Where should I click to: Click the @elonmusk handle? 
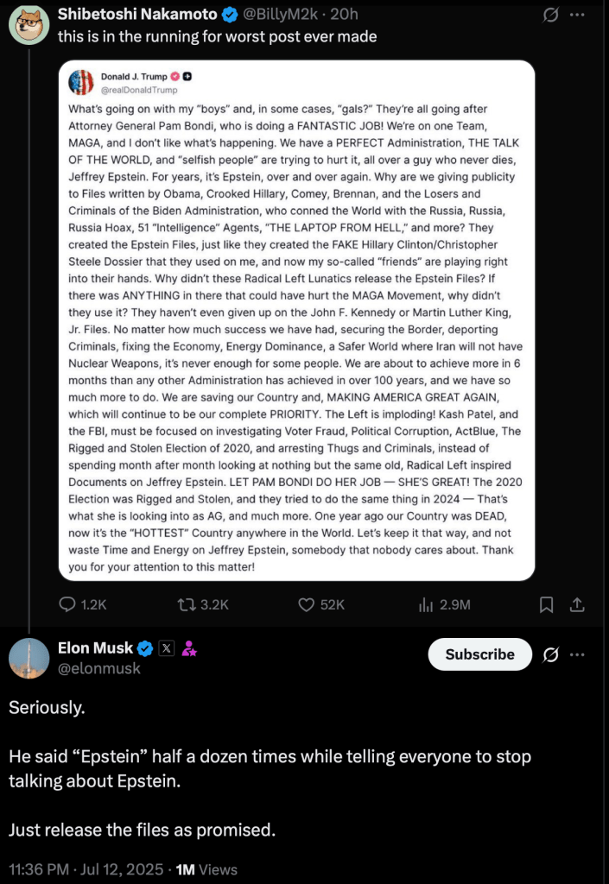[98, 668]
